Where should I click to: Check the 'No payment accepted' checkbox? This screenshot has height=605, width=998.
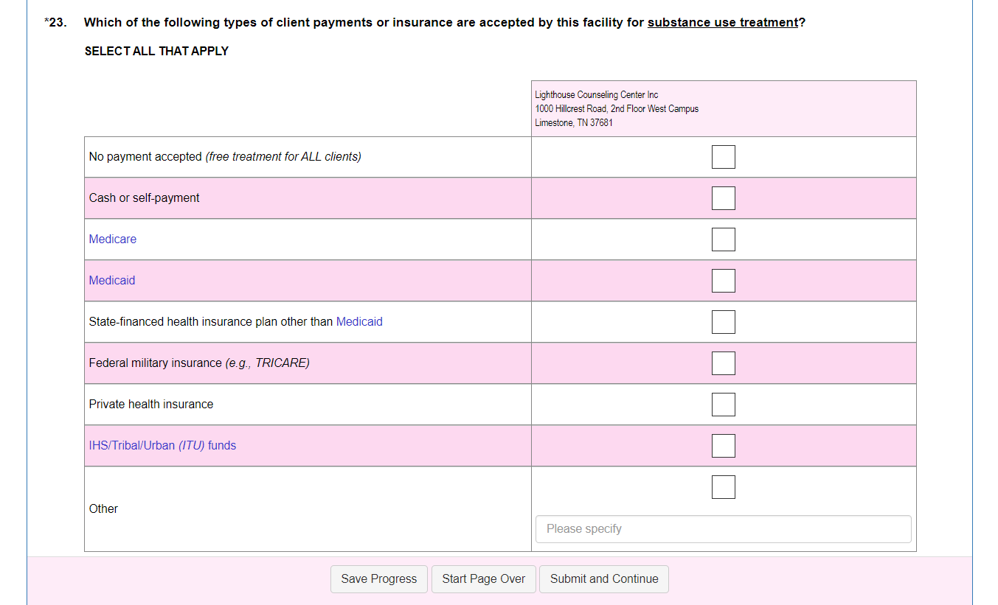pyautogui.click(x=723, y=157)
